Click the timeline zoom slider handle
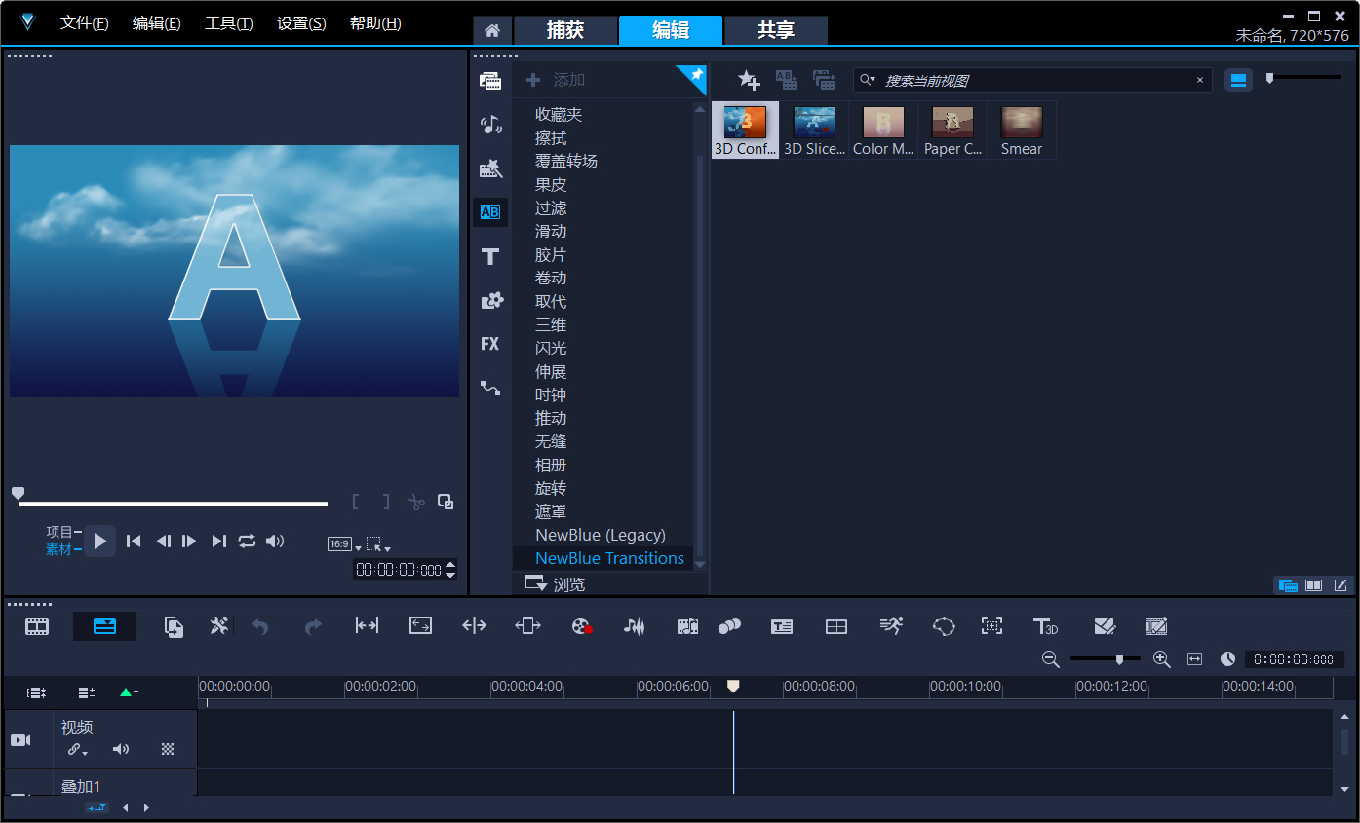The height and width of the screenshot is (823, 1360). 1119,659
